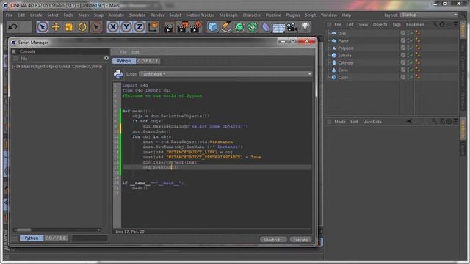
Task: Select the Cube object in Object Manager
Action: (x=343, y=77)
